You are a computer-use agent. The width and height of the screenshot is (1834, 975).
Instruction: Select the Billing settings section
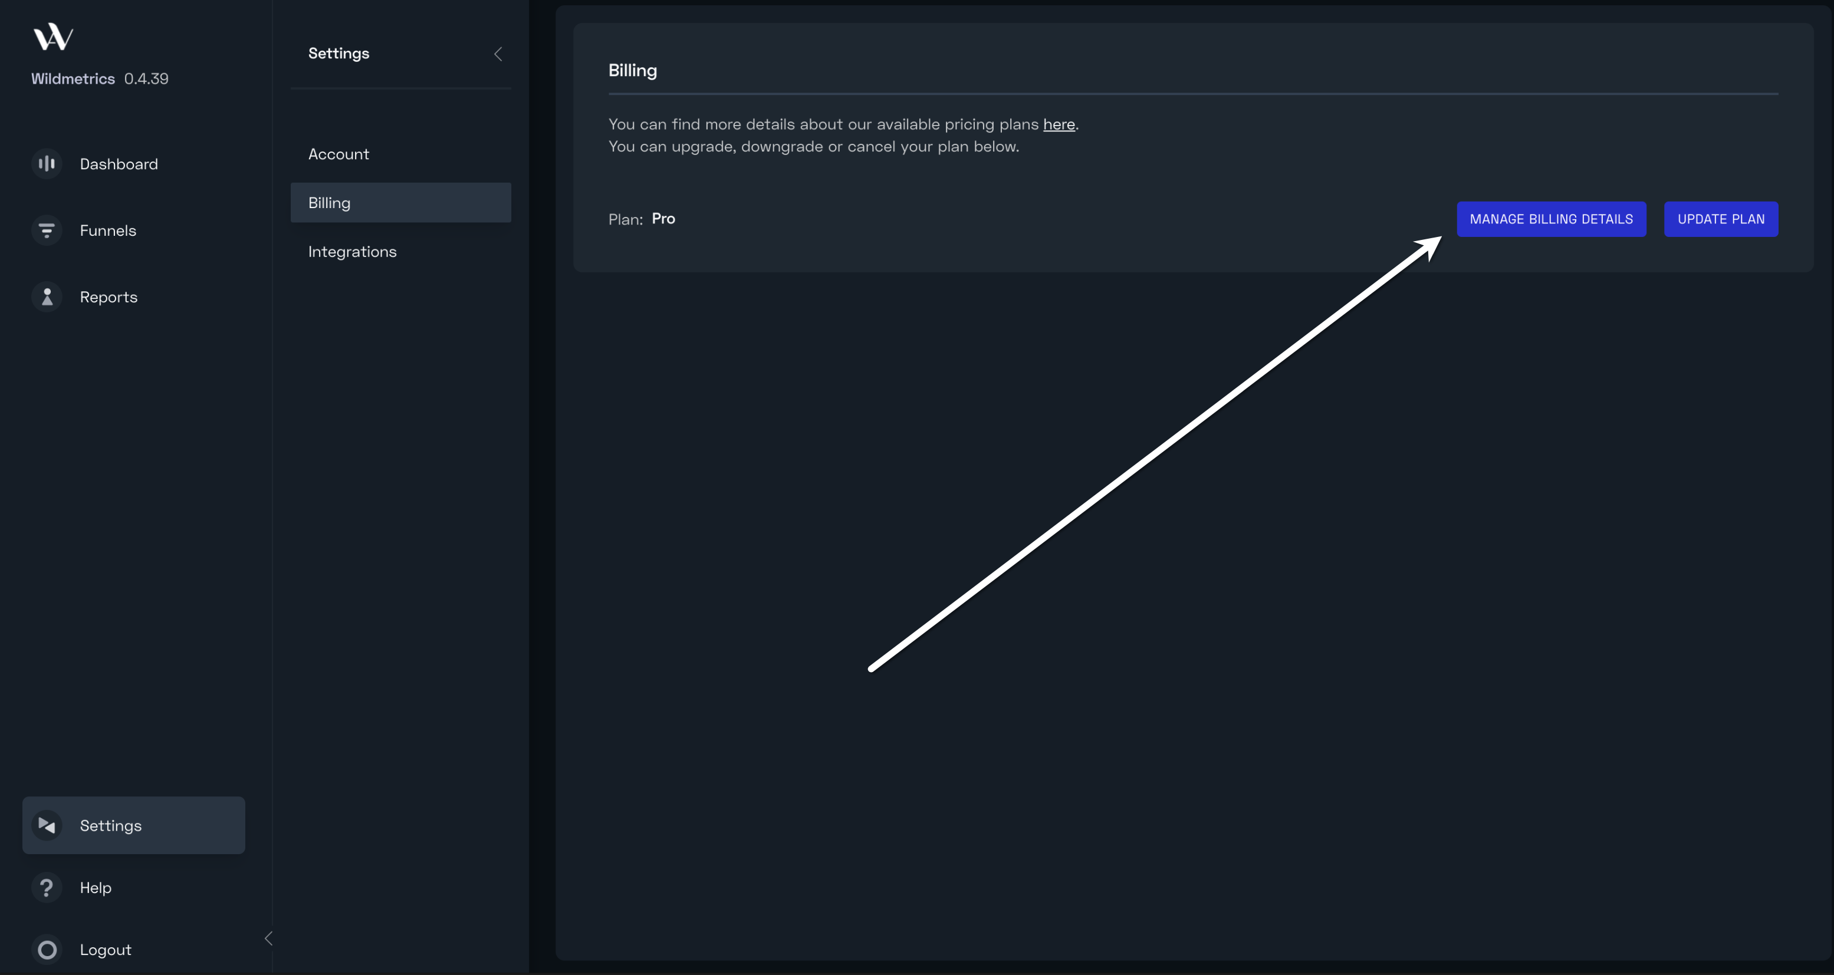click(401, 203)
